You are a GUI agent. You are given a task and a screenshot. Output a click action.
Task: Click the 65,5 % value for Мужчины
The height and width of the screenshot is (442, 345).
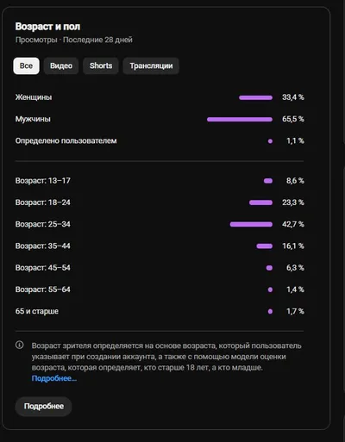click(x=293, y=119)
